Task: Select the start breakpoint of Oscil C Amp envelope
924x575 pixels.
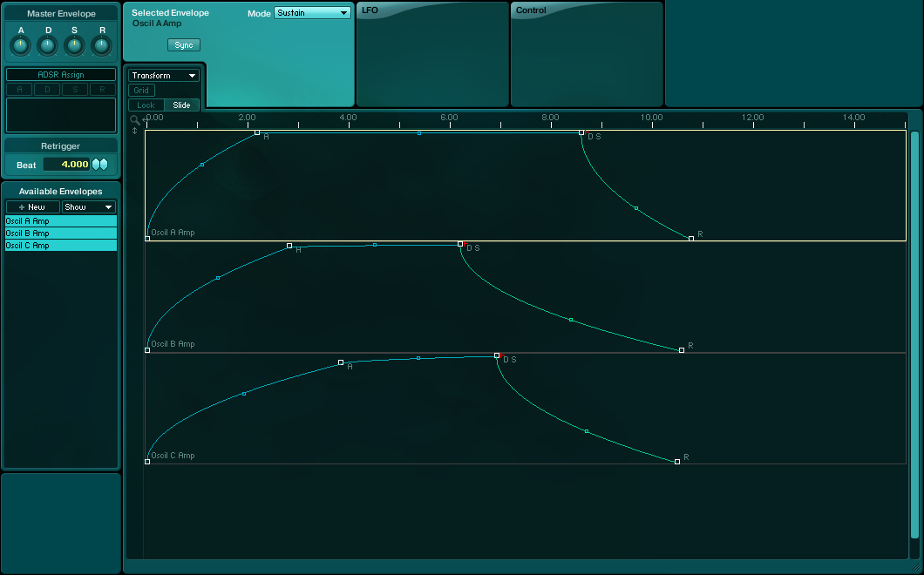Action: click(147, 462)
